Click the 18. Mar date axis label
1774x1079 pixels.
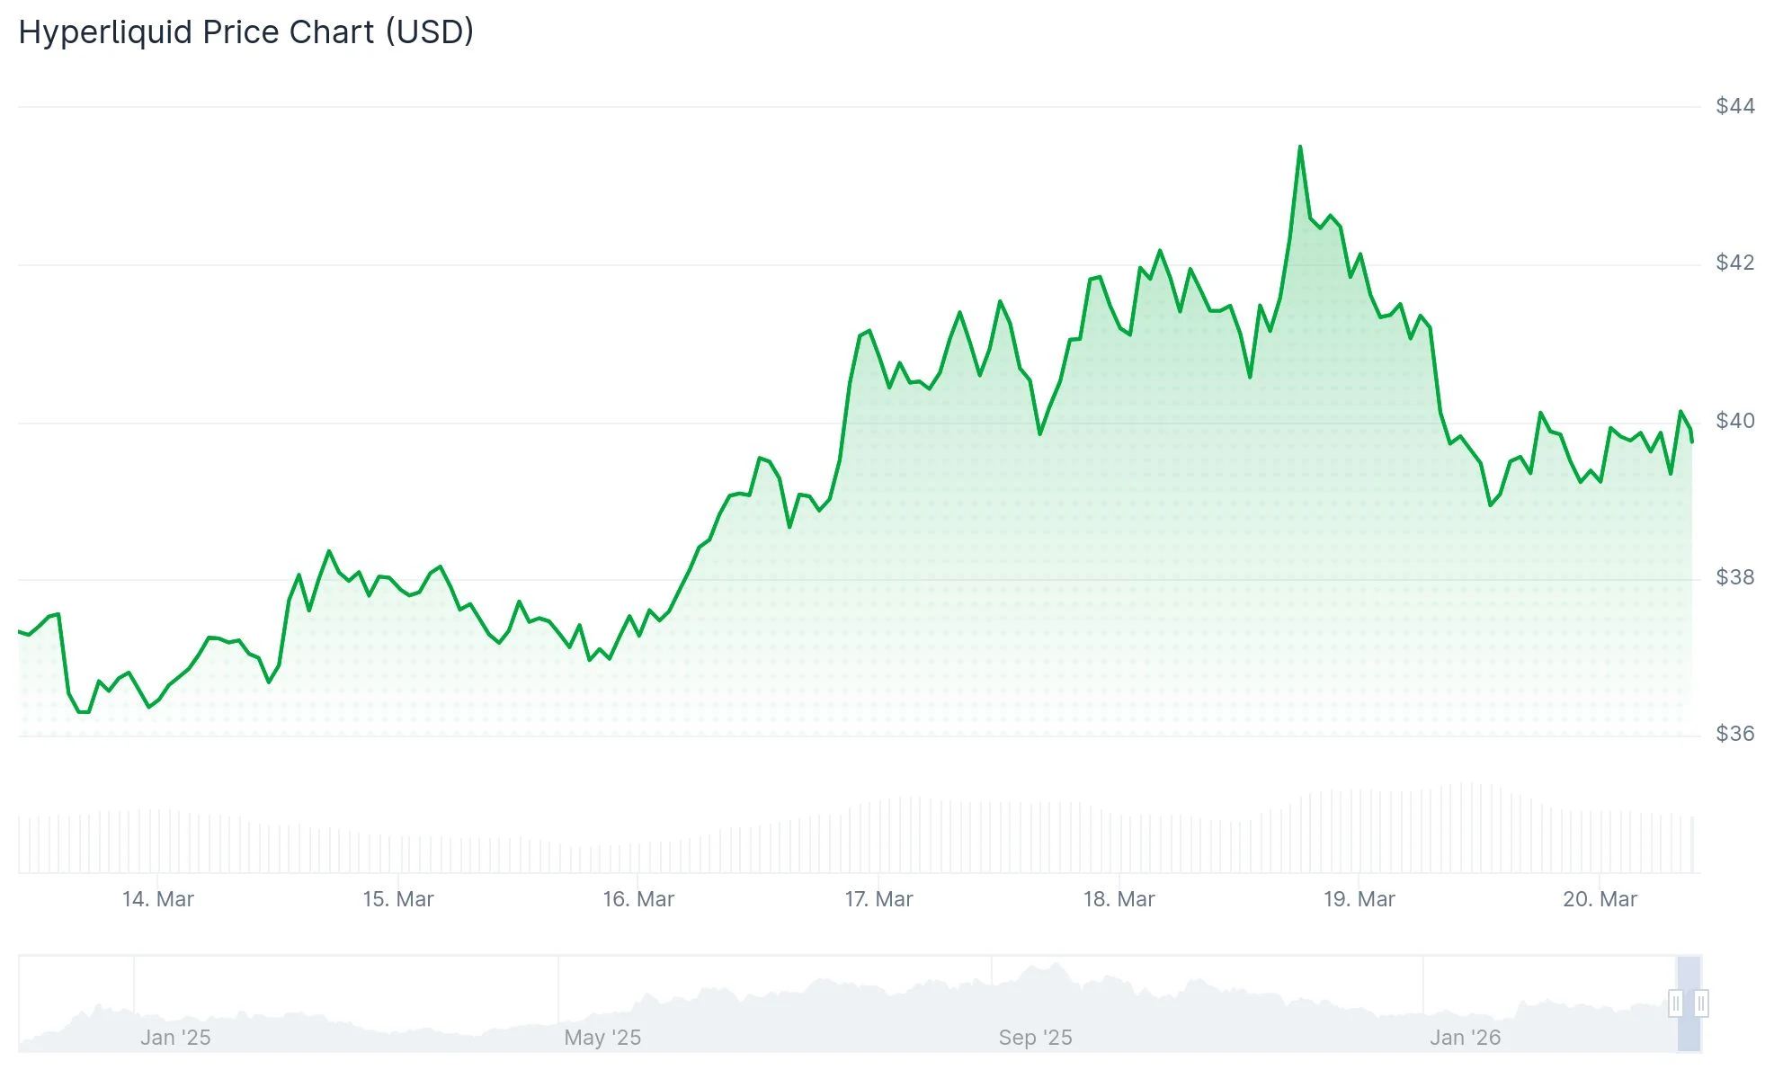[x=1119, y=899]
